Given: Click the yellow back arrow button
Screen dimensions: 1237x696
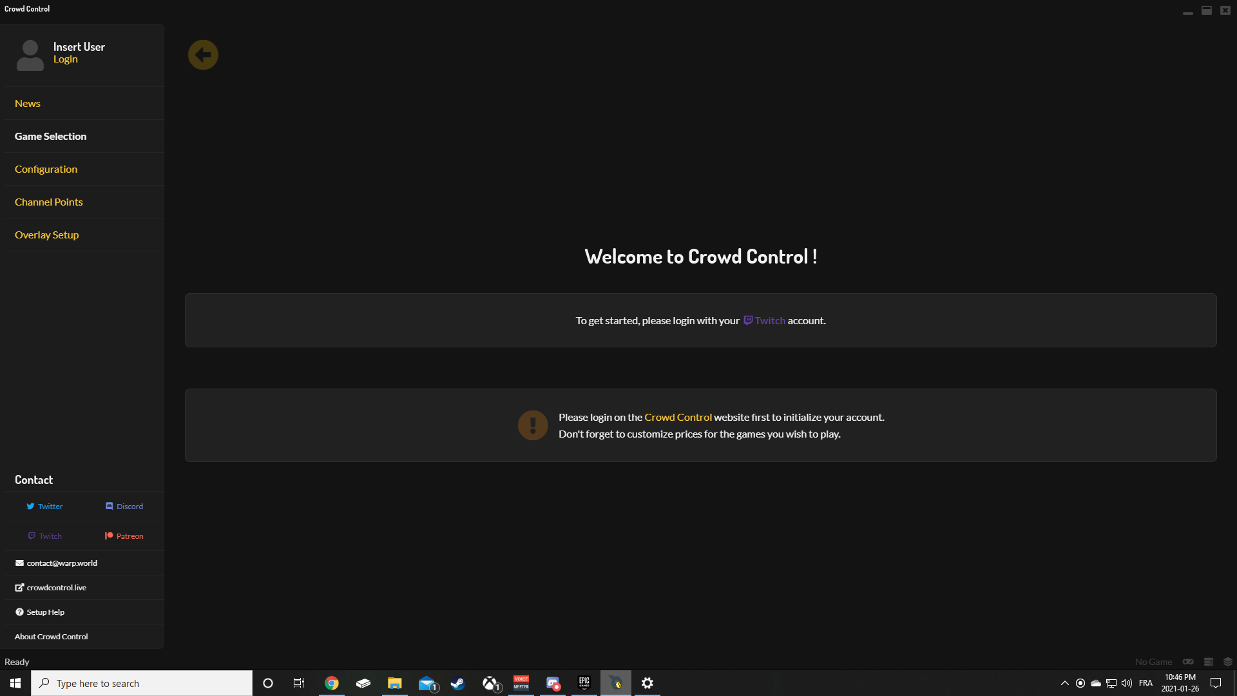Looking at the screenshot, I should [x=203, y=55].
